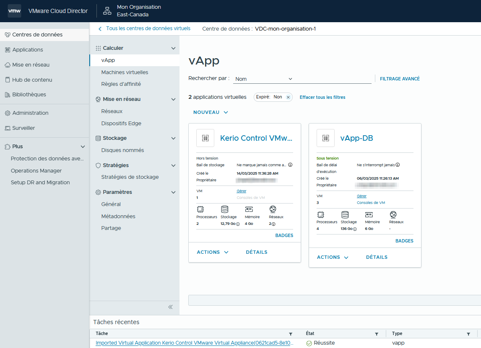Open the Imported Virtual Application task link
Image resolution: width=481 pixels, height=348 pixels.
[x=195, y=343]
